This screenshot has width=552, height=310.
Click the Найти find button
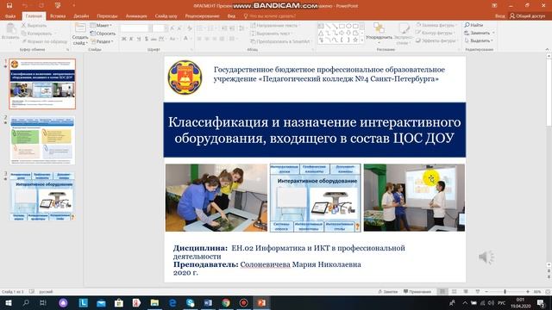[x=474, y=25]
